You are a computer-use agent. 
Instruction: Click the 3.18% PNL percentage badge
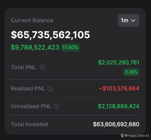click(131, 72)
